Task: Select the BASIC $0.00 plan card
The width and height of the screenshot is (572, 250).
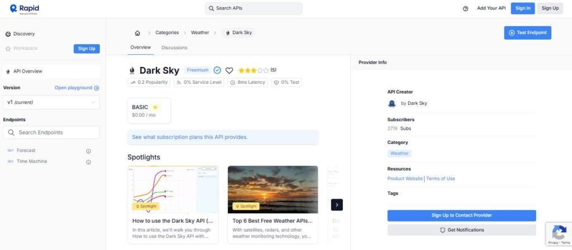Action: (149, 111)
